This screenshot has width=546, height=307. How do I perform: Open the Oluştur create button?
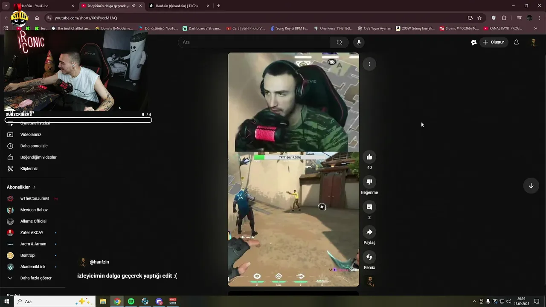(x=494, y=42)
